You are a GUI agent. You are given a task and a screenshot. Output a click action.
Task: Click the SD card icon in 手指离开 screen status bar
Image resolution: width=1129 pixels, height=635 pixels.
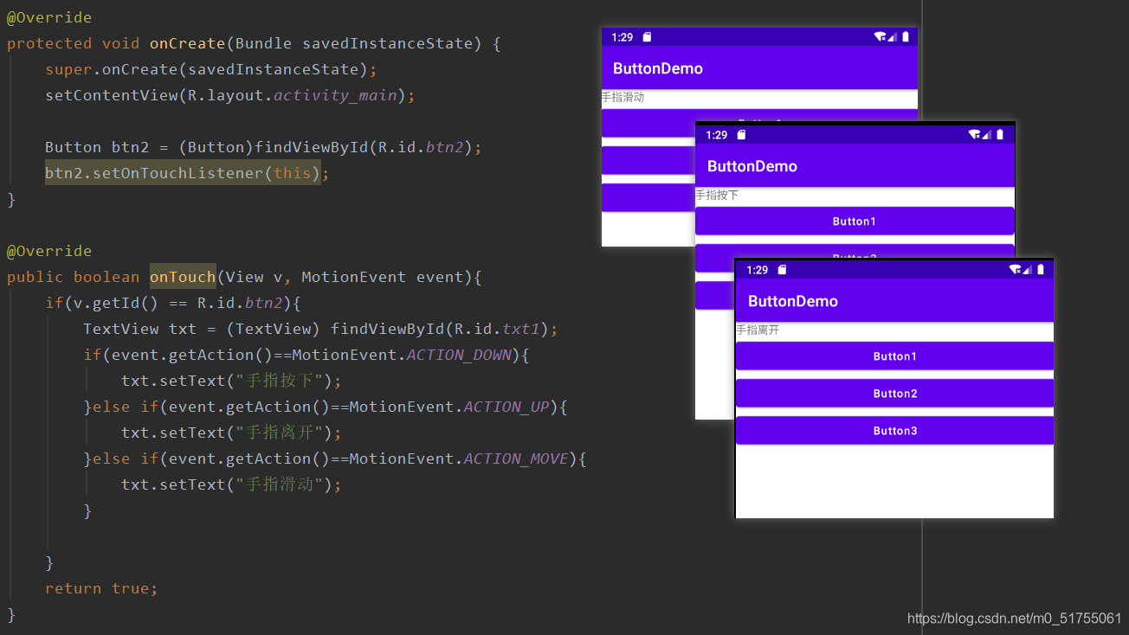click(782, 270)
